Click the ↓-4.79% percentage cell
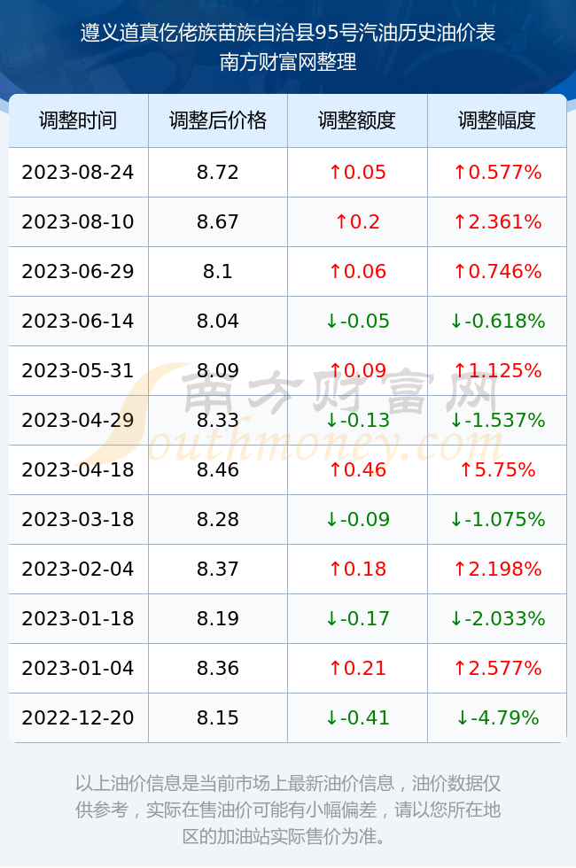The height and width of the screenshot is (868, 576). (x=497, y=717)
